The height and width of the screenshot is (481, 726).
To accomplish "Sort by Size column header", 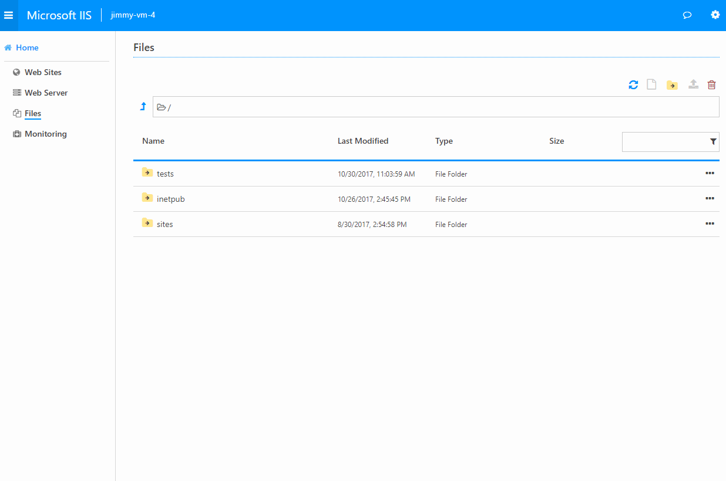I will tap(557, 141).
